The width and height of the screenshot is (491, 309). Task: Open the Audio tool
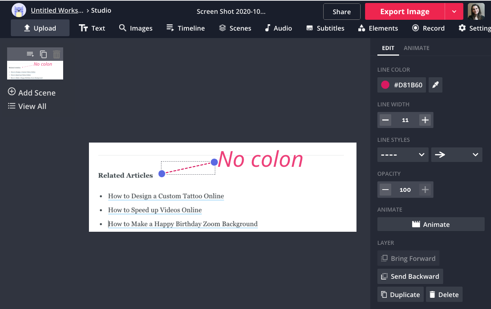(278, 28)
